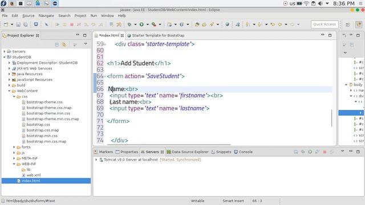Expand the Java Resources node
This screenshot has height=205, width=365.
click(9, 74)
